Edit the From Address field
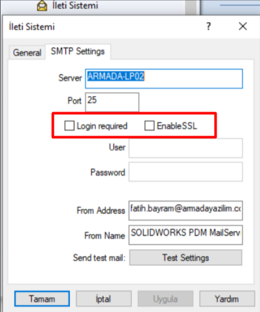The image size is (260, 312). coord(185,210)
